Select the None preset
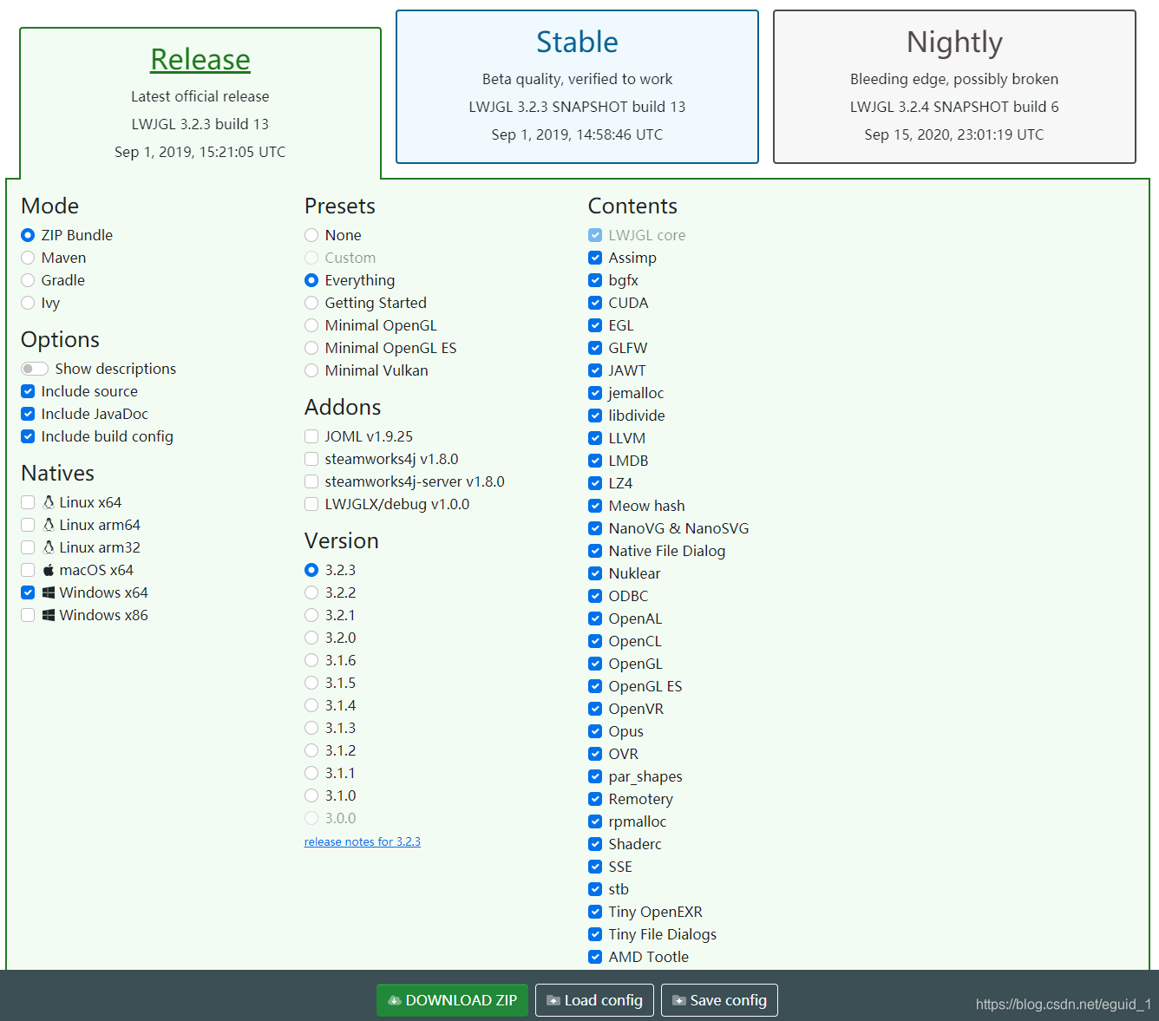1159x1021 pixels. coord(311,235)
